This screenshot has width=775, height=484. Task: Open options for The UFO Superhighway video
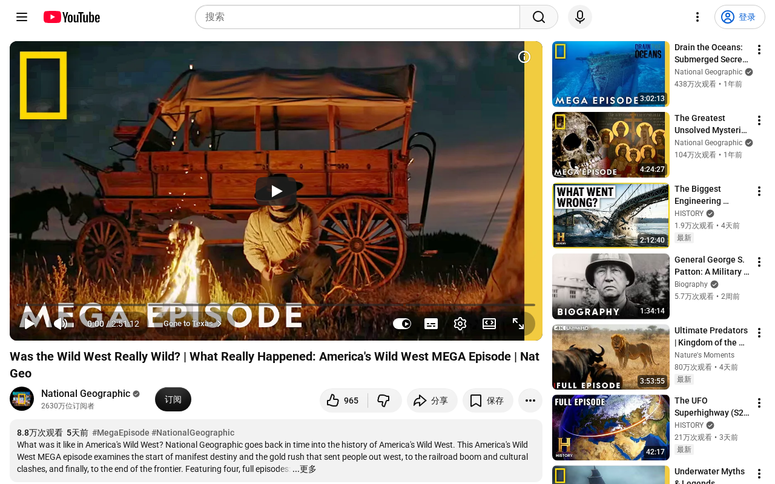[x=759, y=403]
